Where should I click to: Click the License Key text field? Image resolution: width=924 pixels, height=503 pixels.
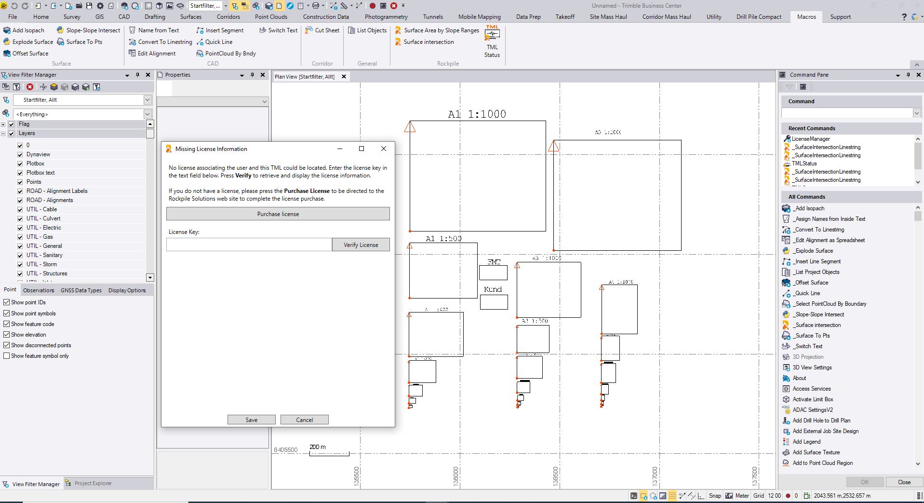tap(249, 245)
